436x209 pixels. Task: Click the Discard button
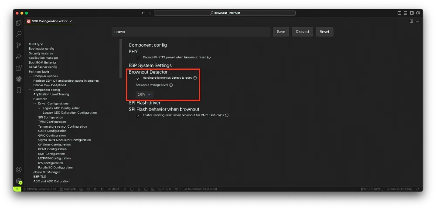[x=302, y=32]
